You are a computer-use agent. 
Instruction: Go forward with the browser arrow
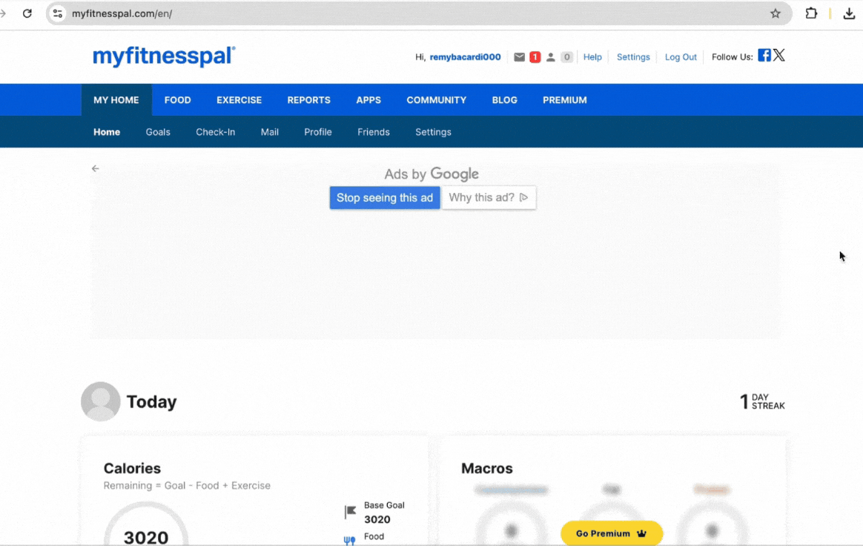[3, 13]
